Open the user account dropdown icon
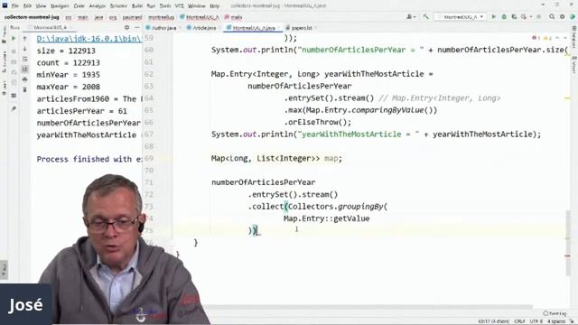 (411, 17)
